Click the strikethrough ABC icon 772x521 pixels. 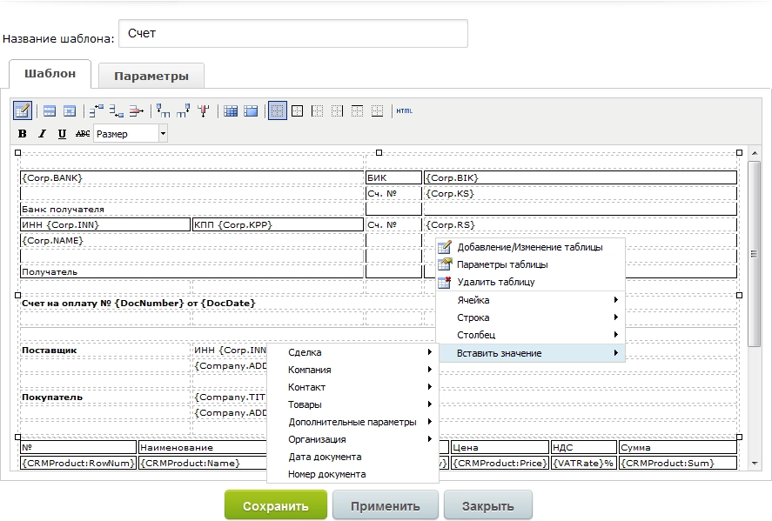tap(83, 134)
